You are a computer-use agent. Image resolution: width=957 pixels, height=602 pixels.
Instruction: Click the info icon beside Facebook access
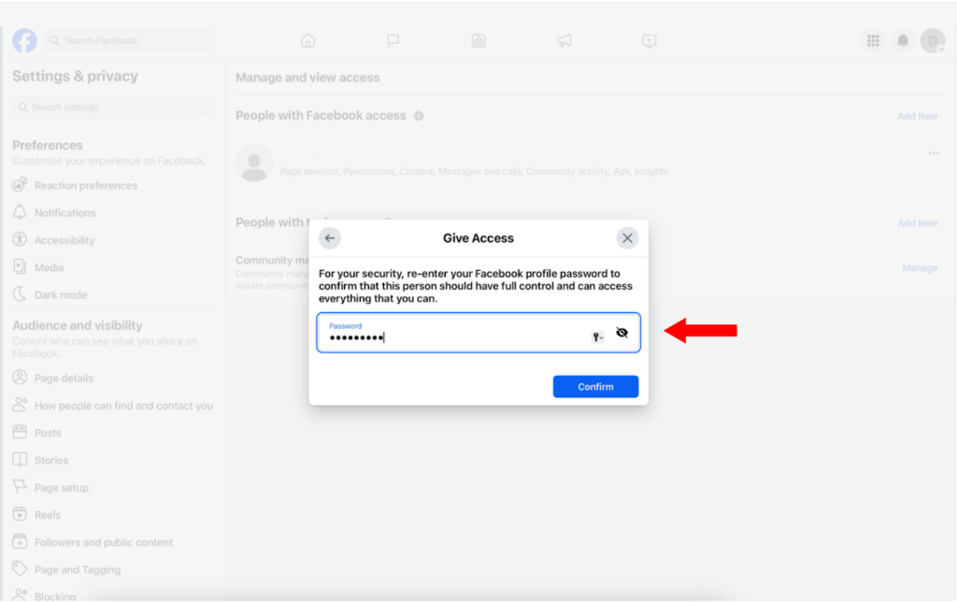click(419, 116)
